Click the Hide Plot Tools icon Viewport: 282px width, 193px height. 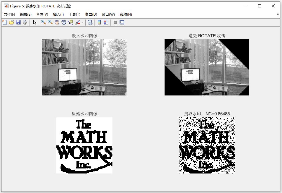[115, 22]
